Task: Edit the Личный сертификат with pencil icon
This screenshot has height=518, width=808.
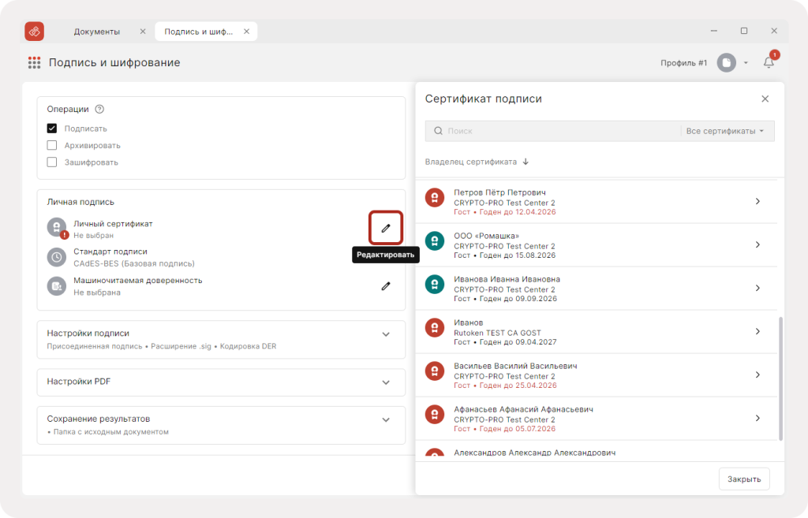Action: coord(385,228)
